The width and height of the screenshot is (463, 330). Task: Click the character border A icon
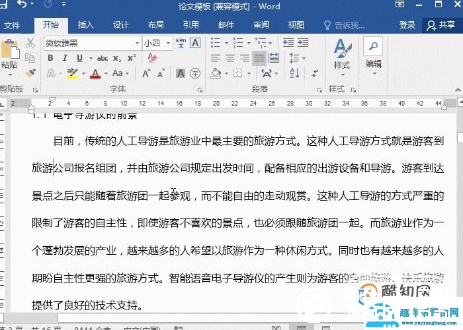coord(195,43)
